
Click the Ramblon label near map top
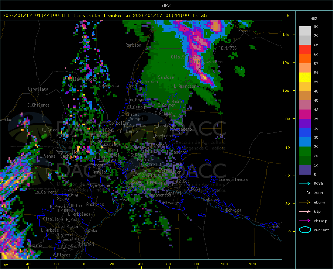pyautogui.click(x=133, y=45)
